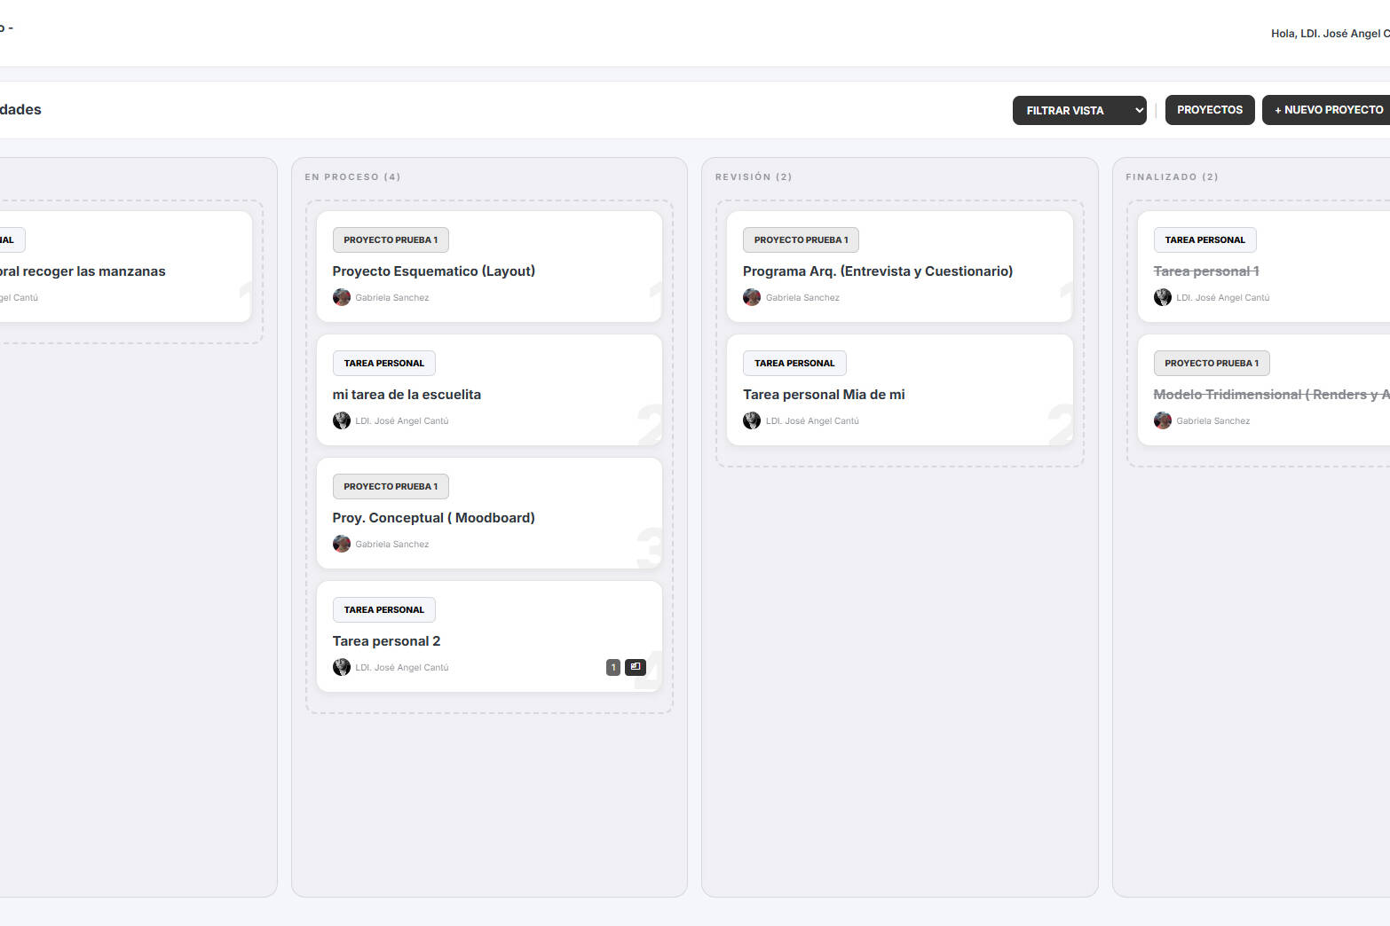Click Gabriela Sanchez avatar on Proyecto Esquematico card
The width and height of the screenshot is (1390, 926).
(x=342, y=297)
